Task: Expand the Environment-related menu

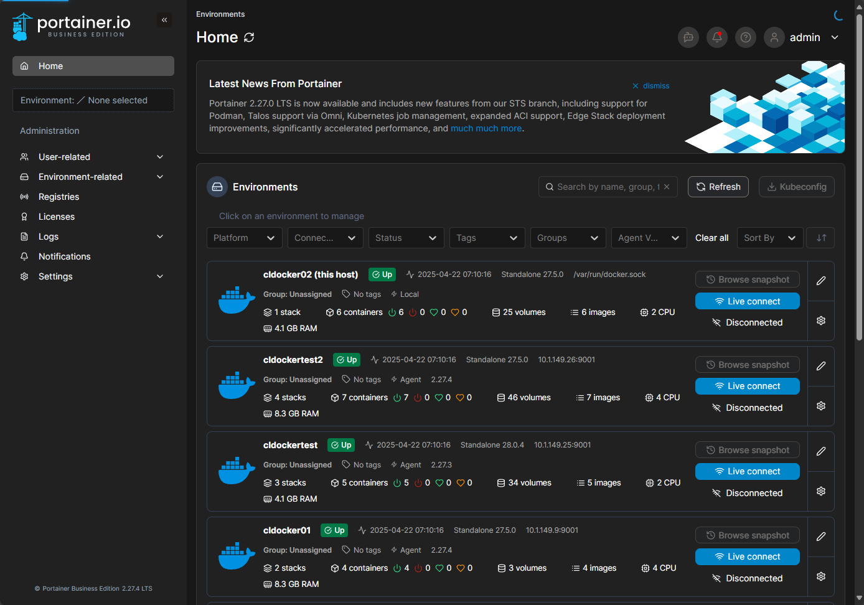Action: click(93, 177)
